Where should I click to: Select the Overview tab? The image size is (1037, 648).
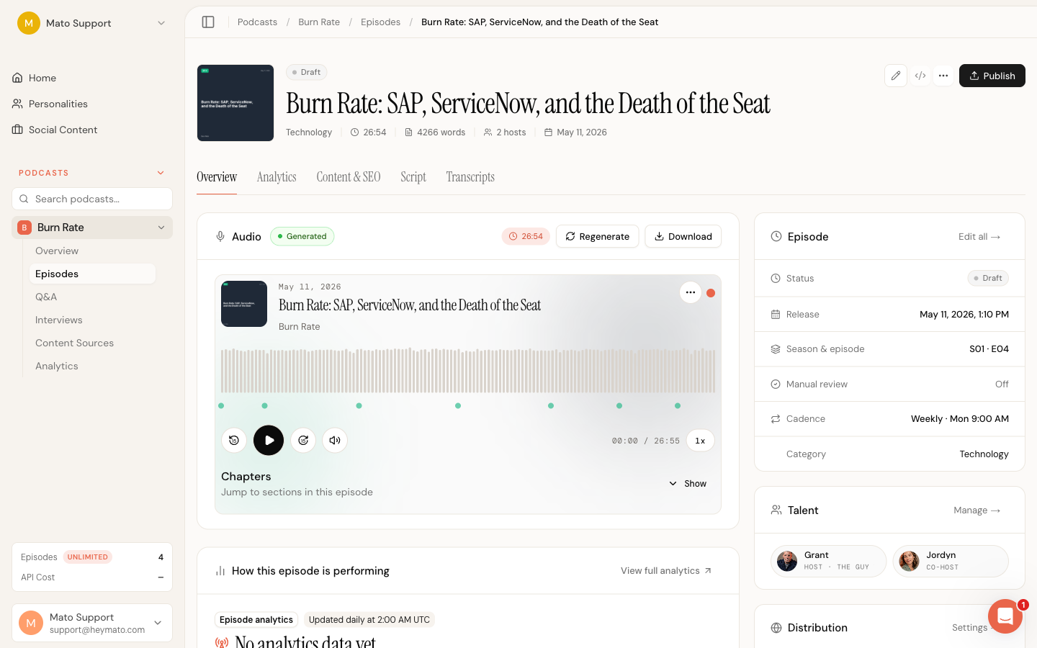pyautogui.click(x=217, y=177)
